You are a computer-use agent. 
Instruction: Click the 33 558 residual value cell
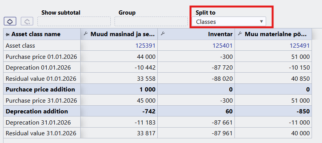tap(119, 78)
